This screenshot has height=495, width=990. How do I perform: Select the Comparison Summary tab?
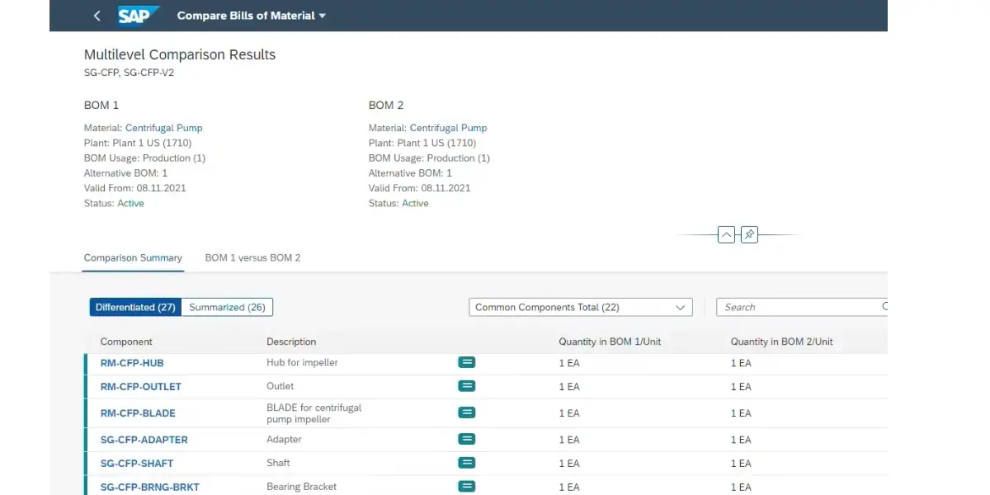point(133,258)
